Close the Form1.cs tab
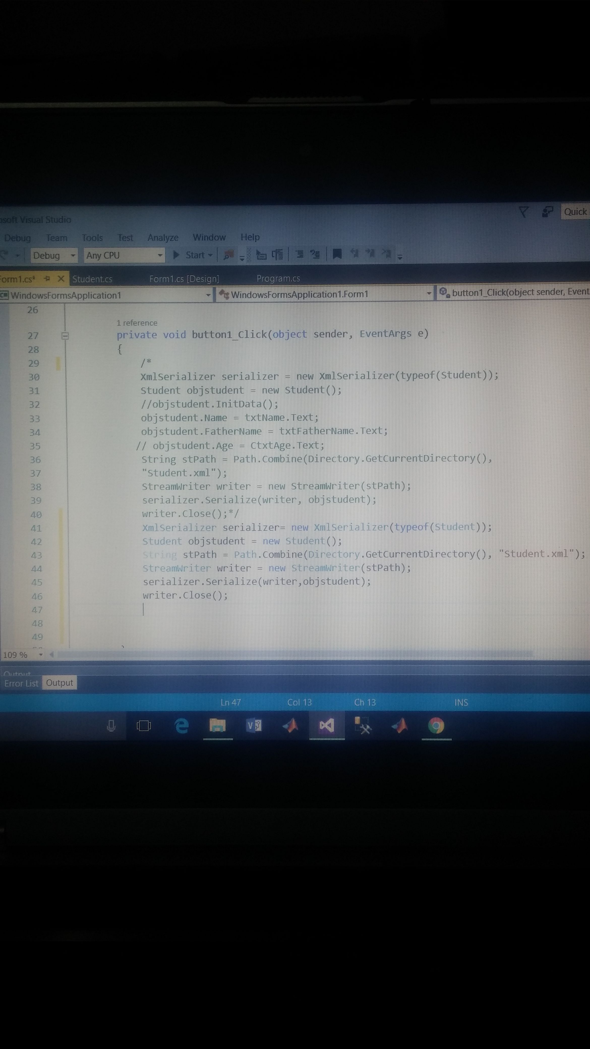 pyautogui.click(x=61, y=279)
